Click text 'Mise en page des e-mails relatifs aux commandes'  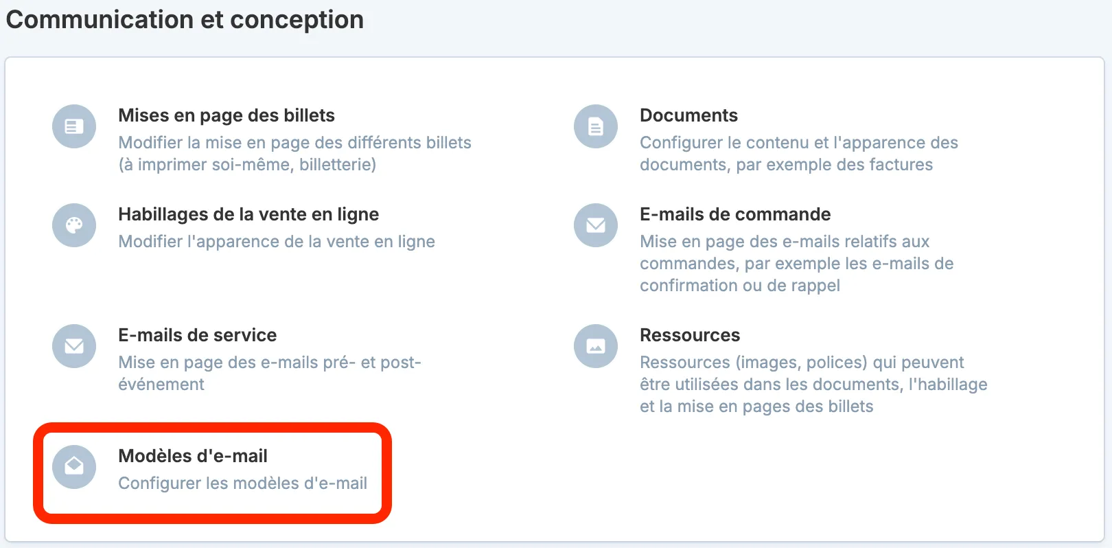[797, 253]
